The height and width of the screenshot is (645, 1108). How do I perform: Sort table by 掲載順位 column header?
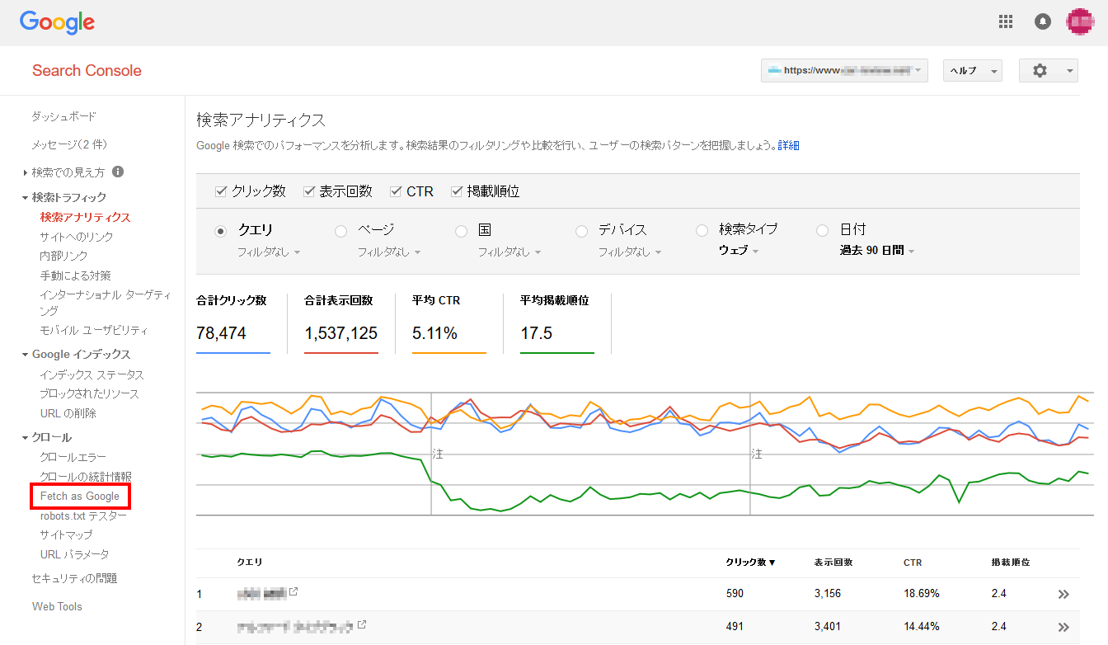pos(1011,563)
